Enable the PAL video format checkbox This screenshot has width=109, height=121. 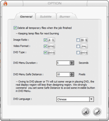(78, 46)
